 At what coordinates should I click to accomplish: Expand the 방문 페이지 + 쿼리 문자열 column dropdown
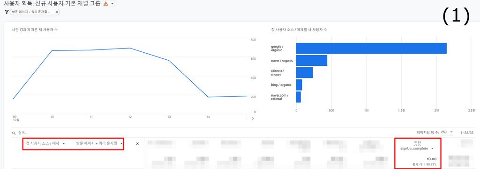(99, 143)
